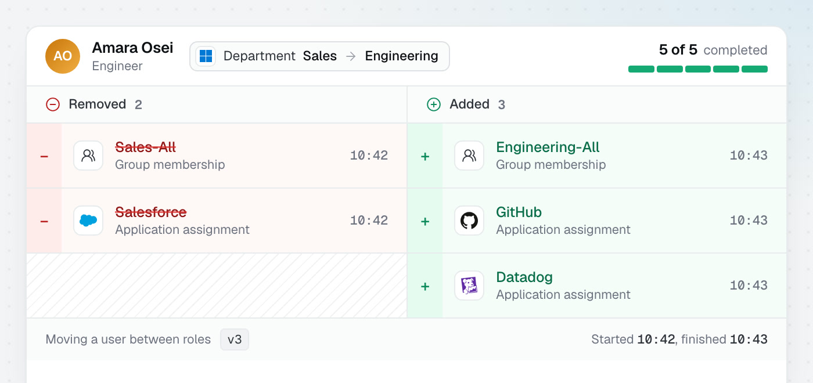Click the Windows logo in Department chip
The height and width of the screenshot is (383, 813).
(x=206, y=56)
